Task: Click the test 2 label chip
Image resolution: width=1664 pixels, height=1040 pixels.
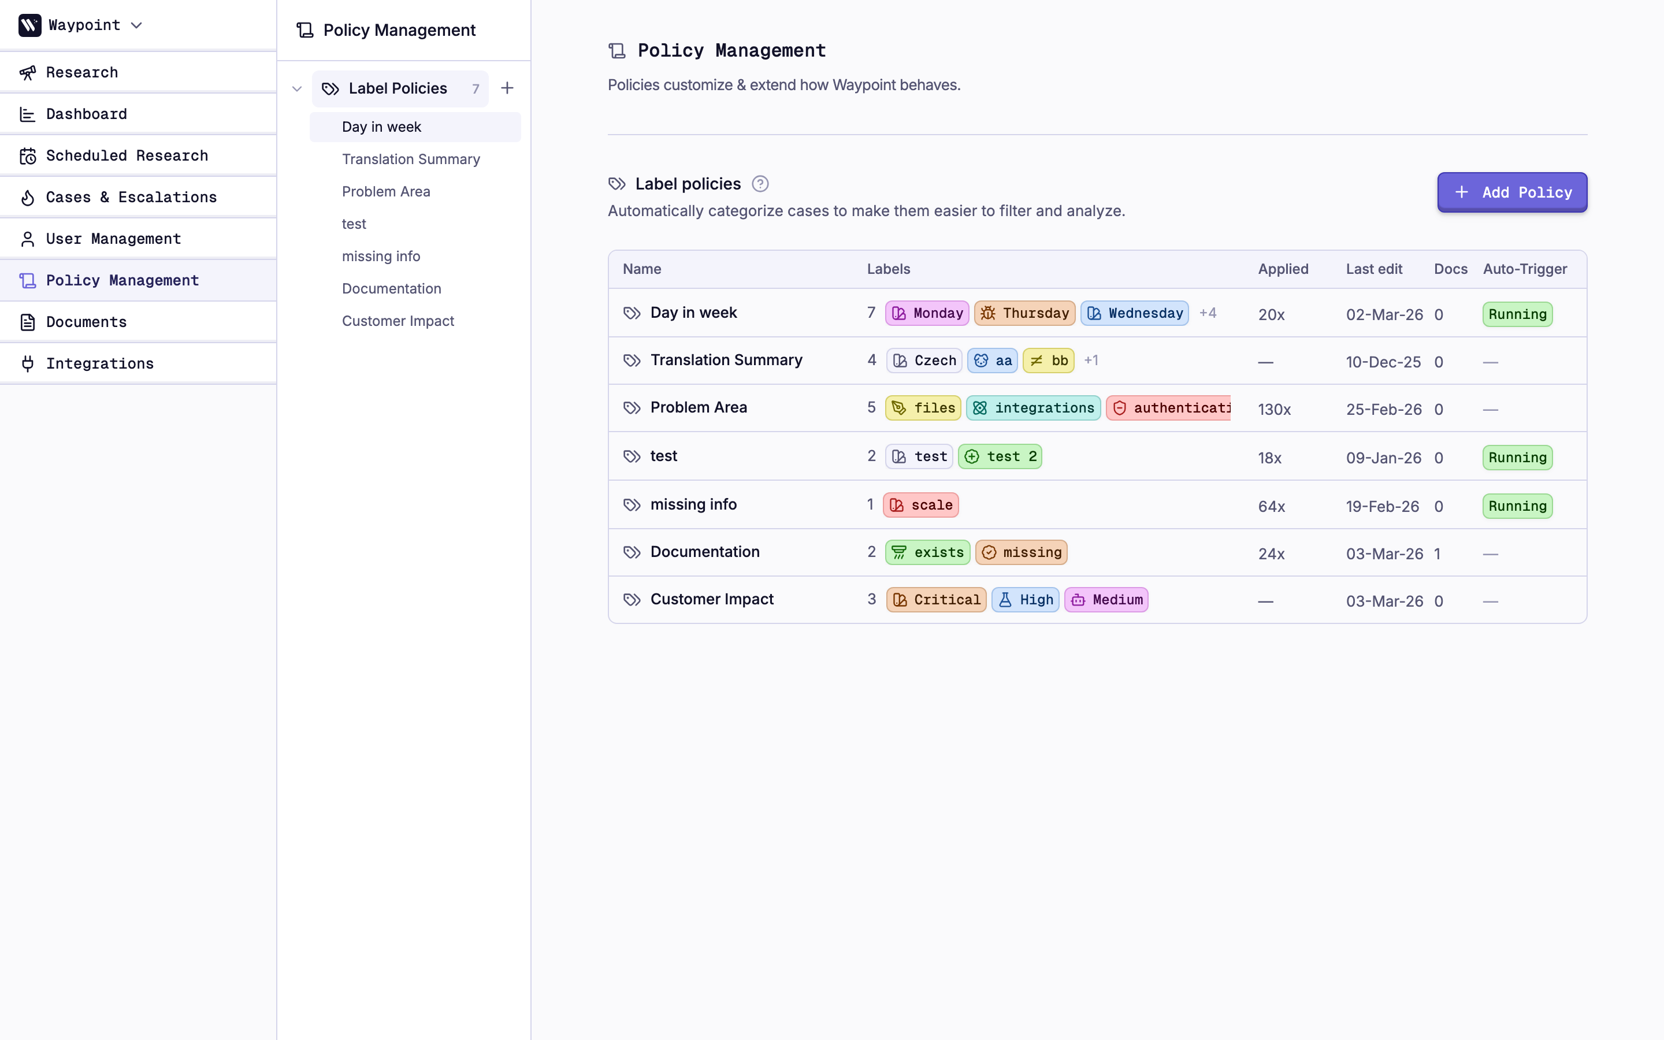Action: coord(1001,456)
